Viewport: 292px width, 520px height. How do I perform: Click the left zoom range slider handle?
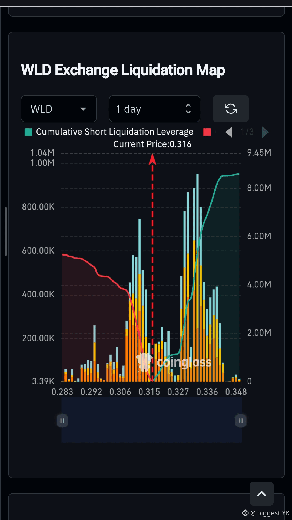(62, 421)
